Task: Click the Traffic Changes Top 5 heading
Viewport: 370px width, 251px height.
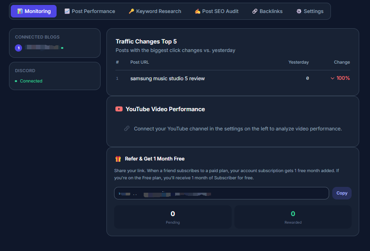Action: coord(146,41)
